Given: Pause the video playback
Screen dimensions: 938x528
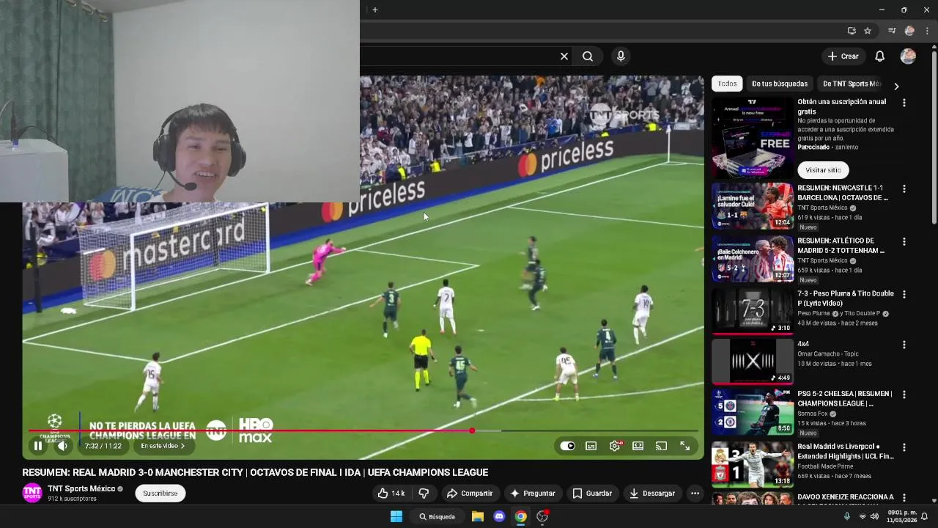Looking at the screenshot, I should 38,446.
